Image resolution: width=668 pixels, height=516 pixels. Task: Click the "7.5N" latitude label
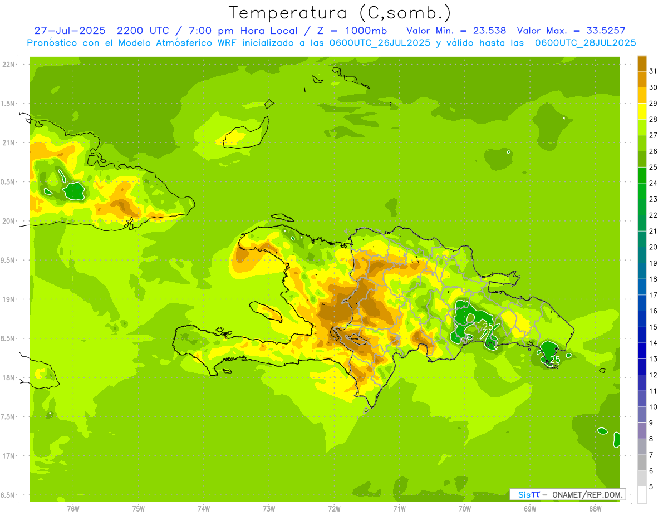(8, 417)
